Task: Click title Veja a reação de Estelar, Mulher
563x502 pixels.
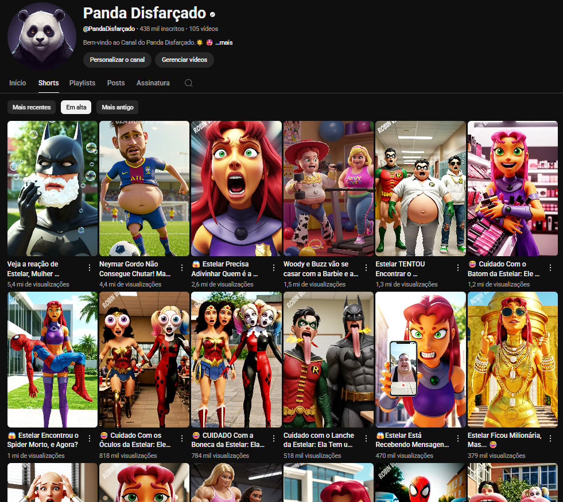Action: tap(33, 269)
